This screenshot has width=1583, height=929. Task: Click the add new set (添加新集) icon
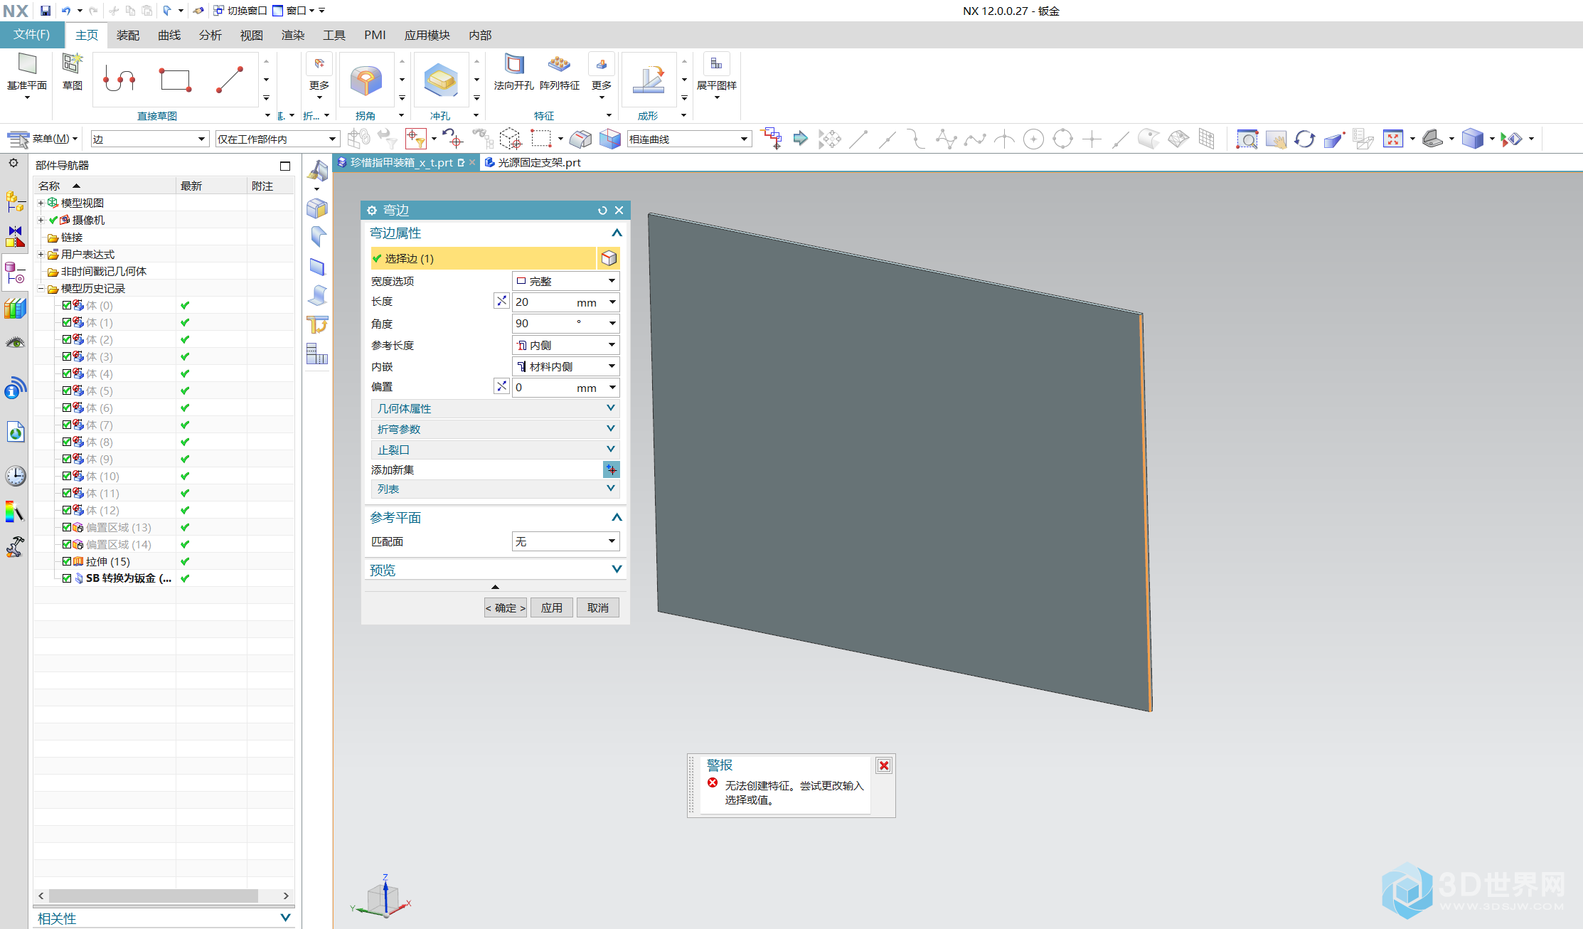click(612, 469)
